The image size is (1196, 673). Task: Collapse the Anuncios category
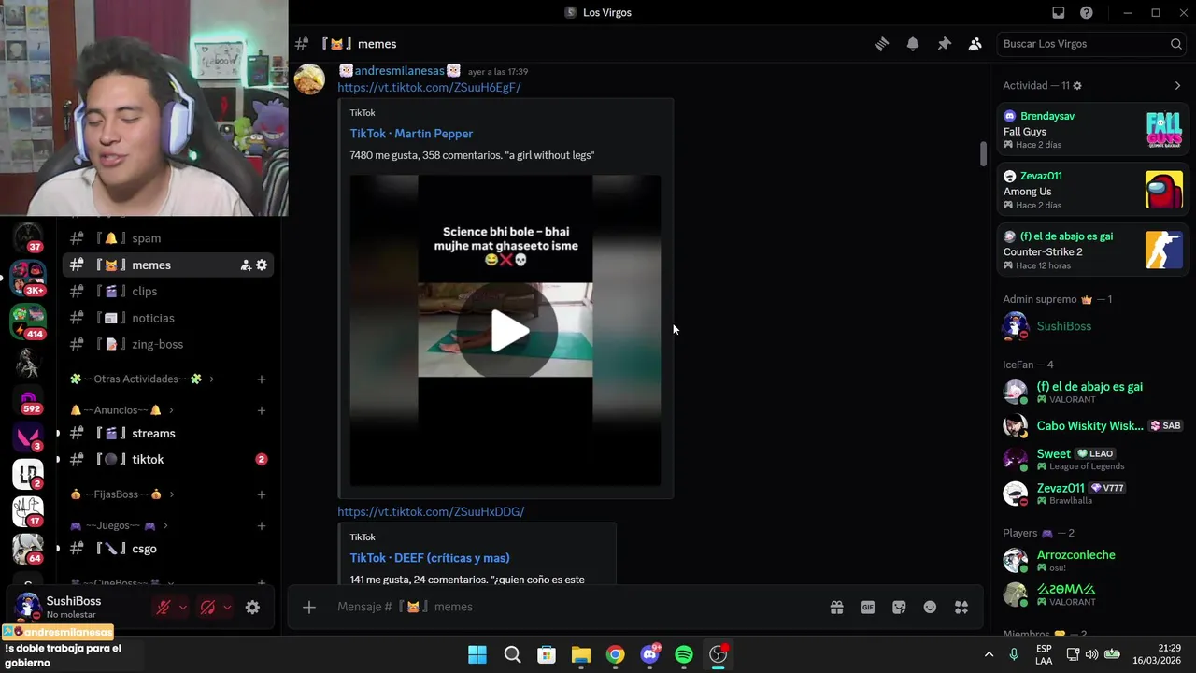tap(122, 410)
